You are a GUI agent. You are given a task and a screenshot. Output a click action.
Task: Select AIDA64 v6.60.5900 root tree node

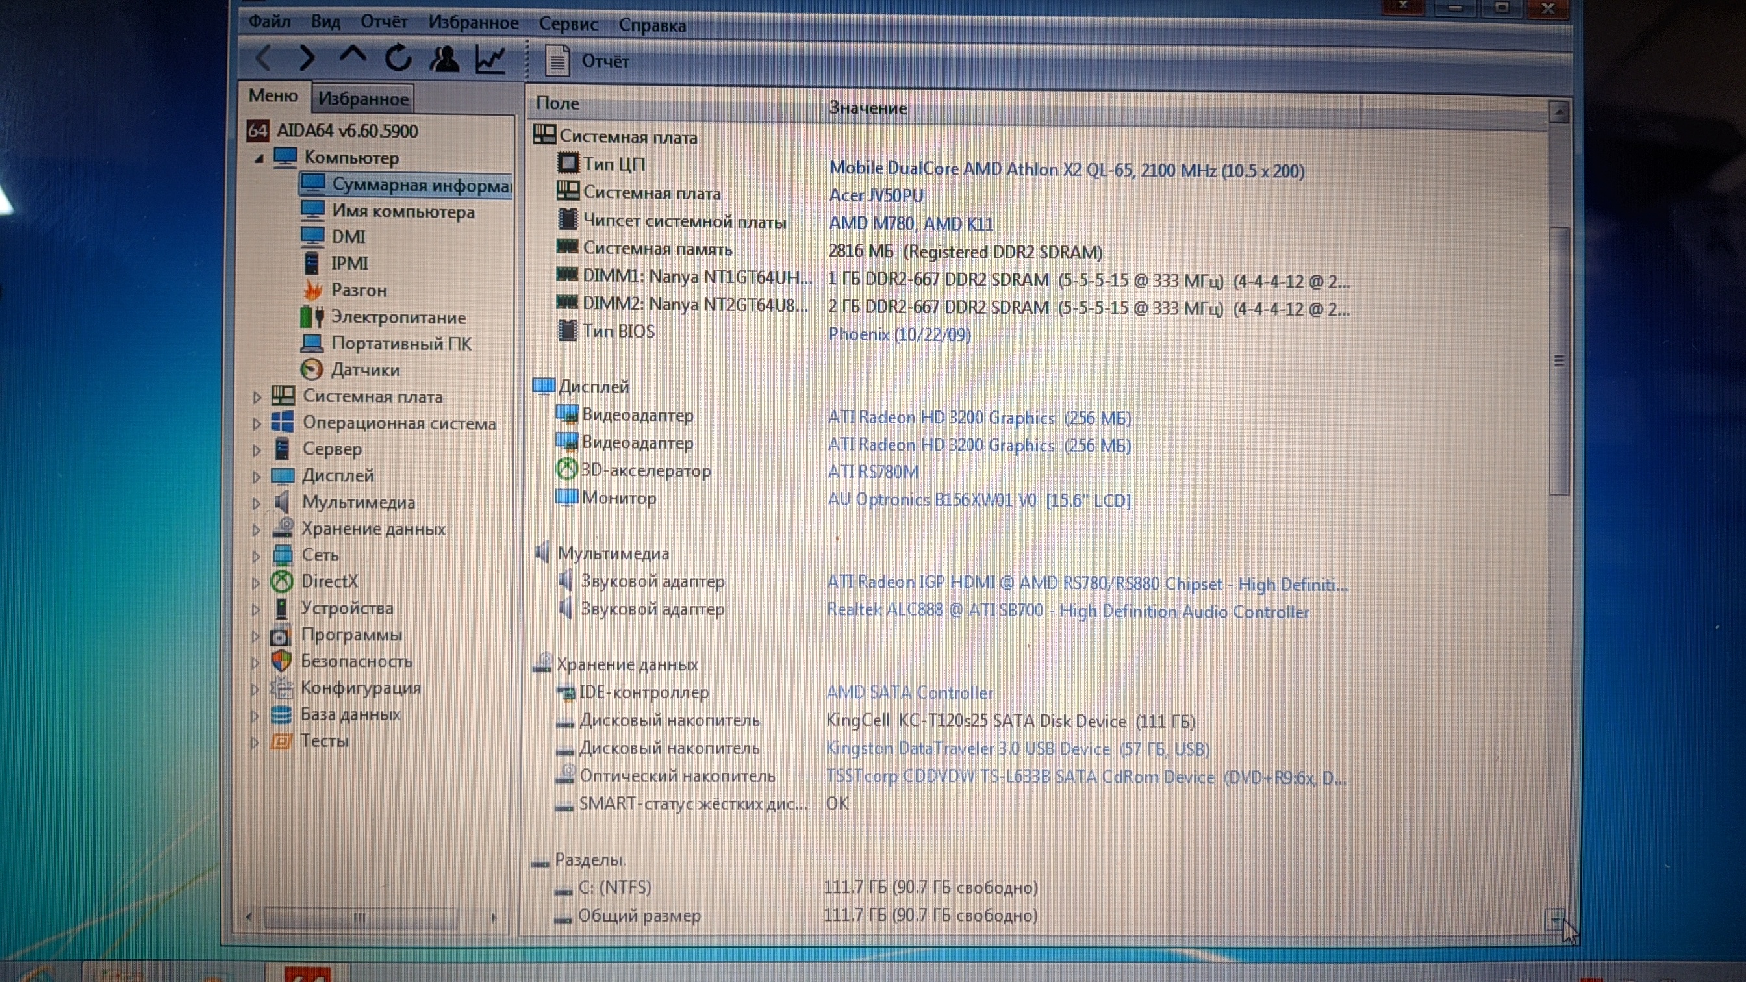pos(333,131)
